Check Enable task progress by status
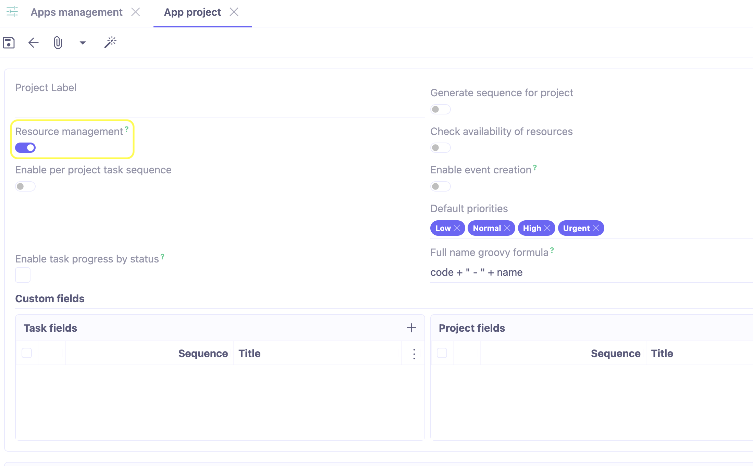The image size is (753, 466). (x=23, y=274)
